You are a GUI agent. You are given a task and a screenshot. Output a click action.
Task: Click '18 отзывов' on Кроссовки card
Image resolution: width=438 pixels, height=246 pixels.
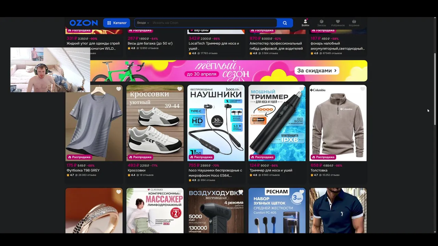tap(146, 175)
